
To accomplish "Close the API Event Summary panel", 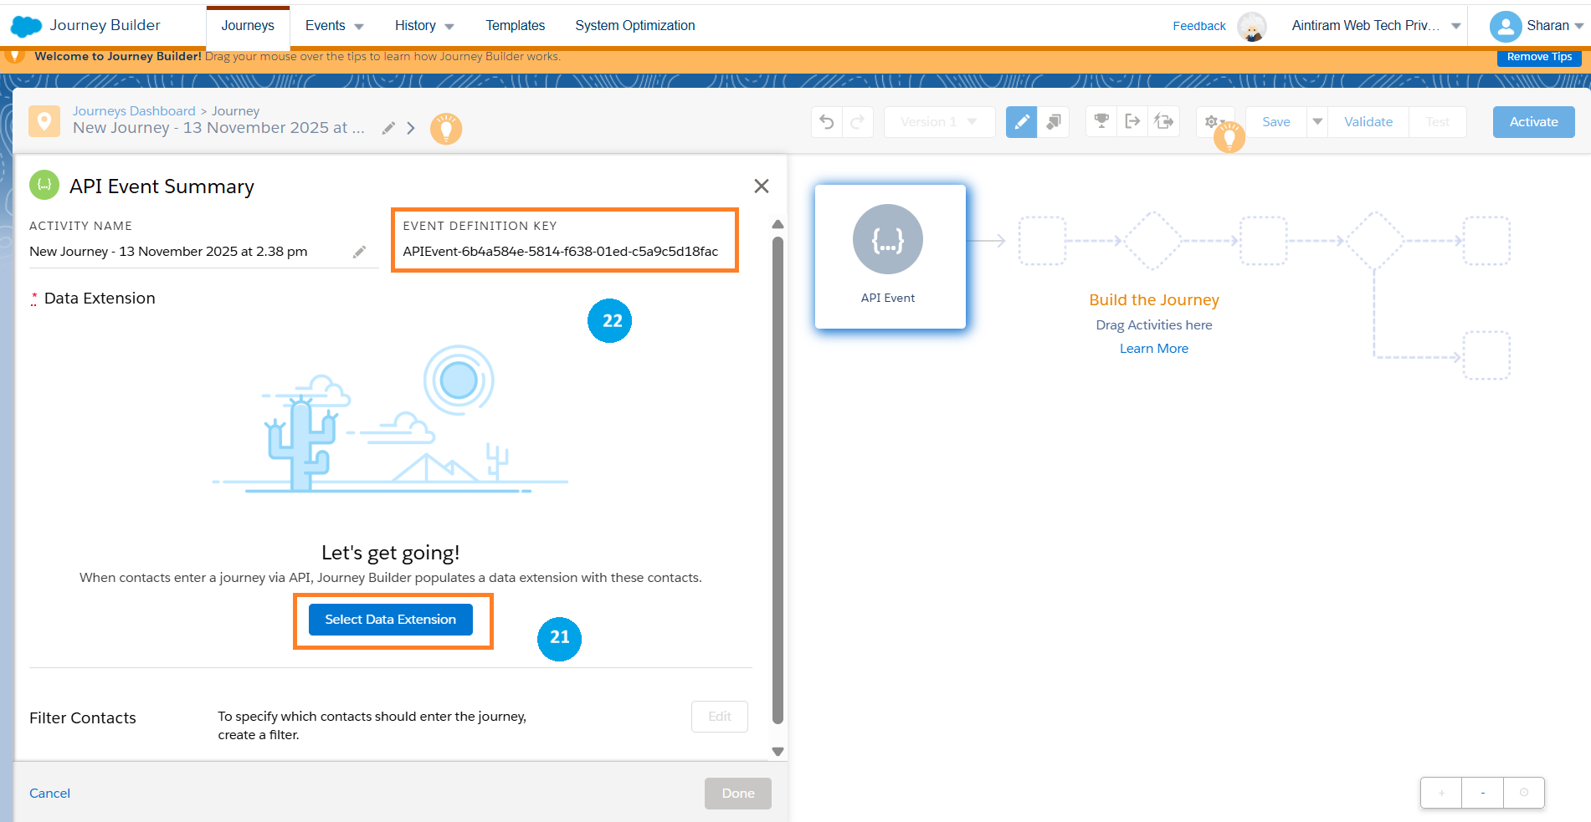I will tap(761, 186).
